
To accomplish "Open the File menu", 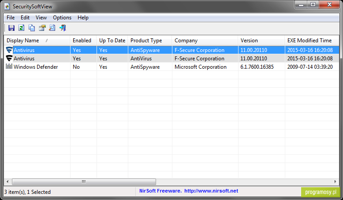I will (11, 18).
